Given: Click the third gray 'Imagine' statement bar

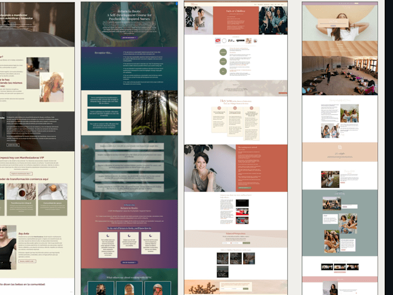Looking at the screenshot, I should pos(129,167).
